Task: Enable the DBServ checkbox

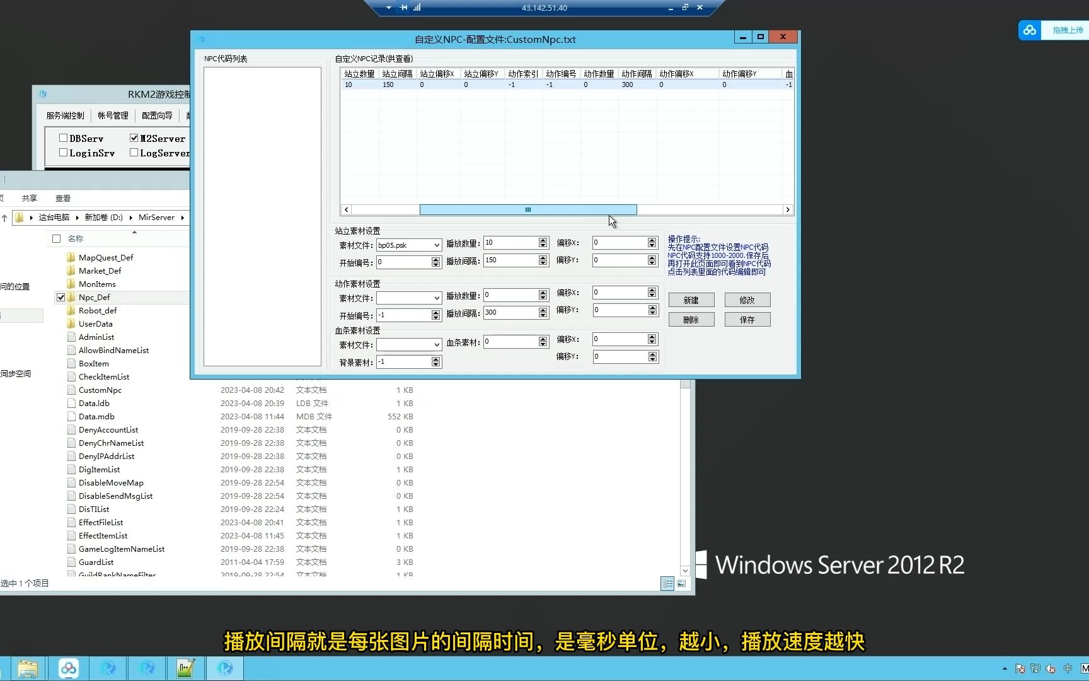Action: click(63, 138)
